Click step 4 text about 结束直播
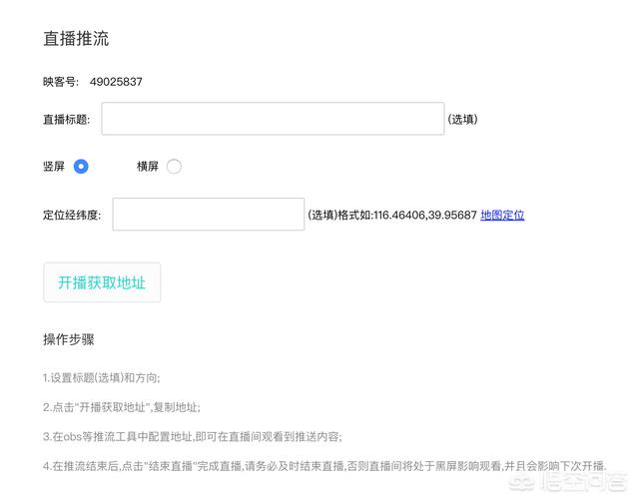This screenshot has width=639, height=503. click(x=324, y=466)
